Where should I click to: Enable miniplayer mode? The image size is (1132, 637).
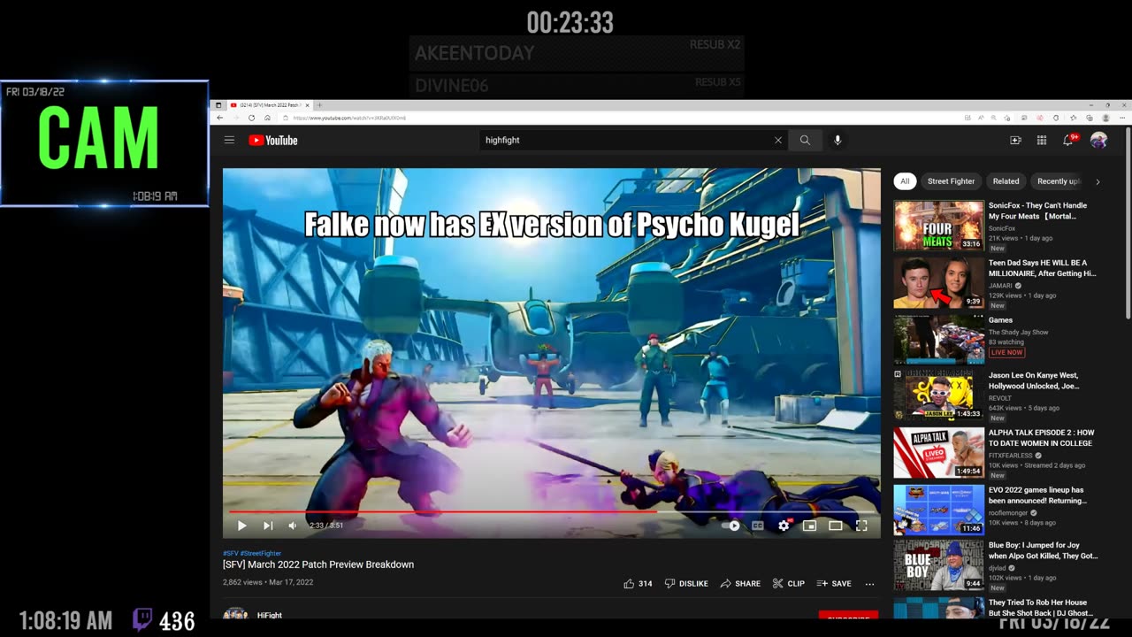tap(809, 526)
